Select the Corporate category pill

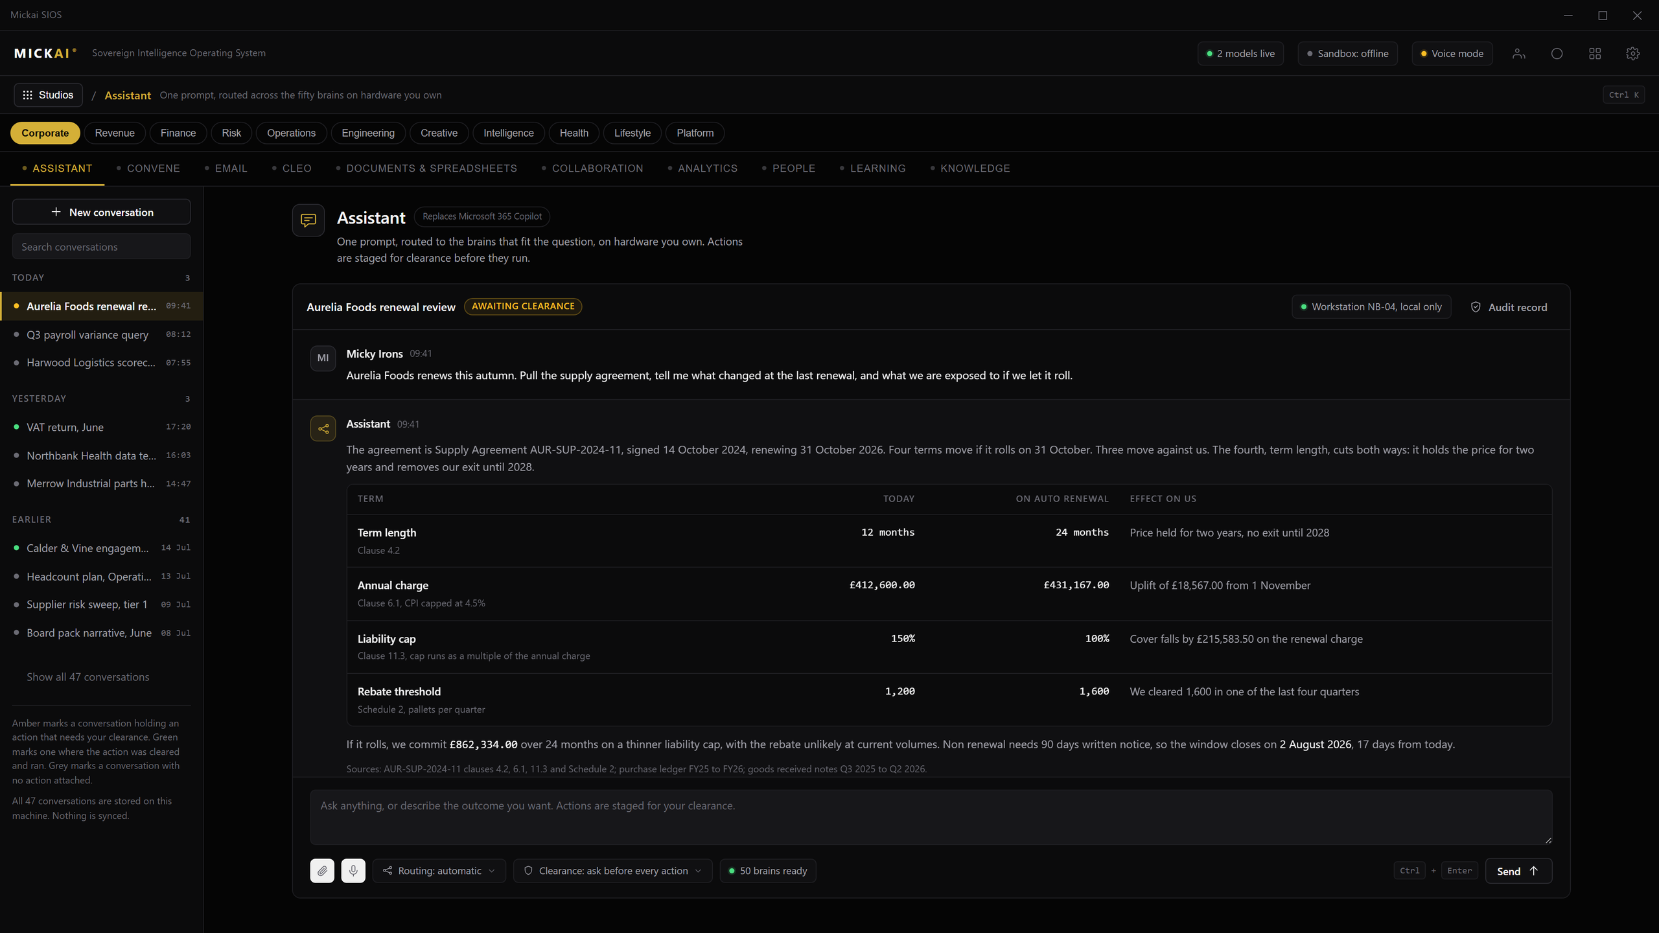pyautogui.click(x=45, y=133)
